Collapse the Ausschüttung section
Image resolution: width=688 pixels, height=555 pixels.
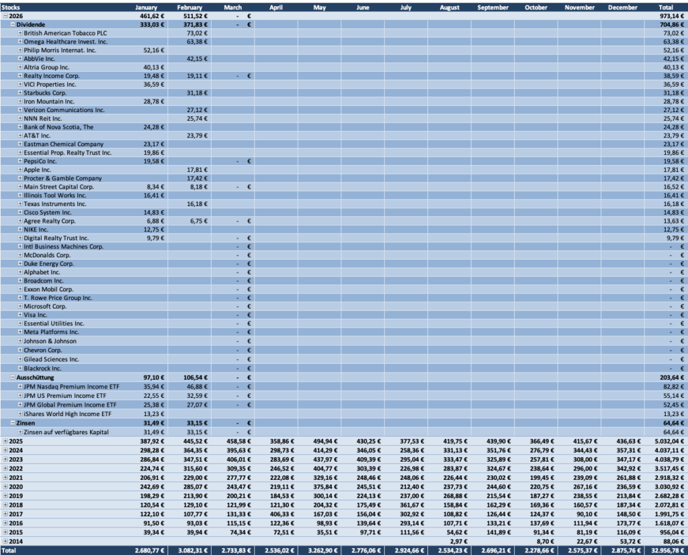pyautogui.click(x=13, y=376)
